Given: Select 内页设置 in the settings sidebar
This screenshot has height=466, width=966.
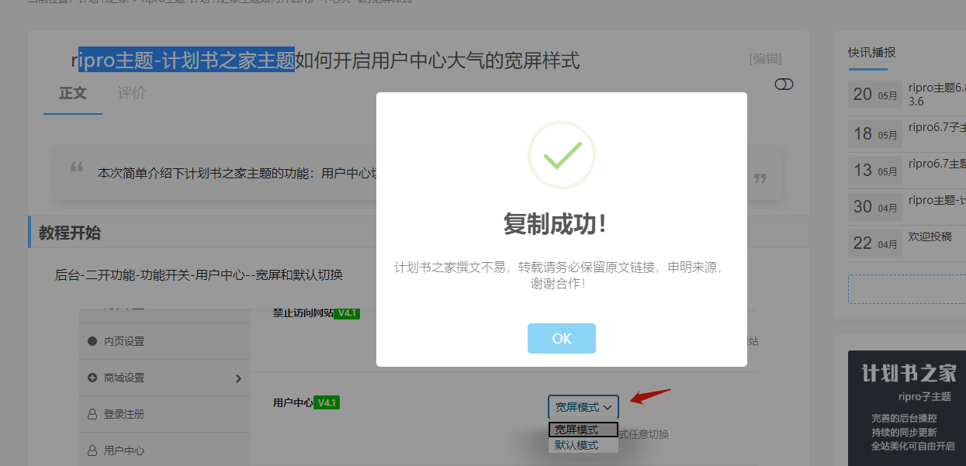Looking at the screenshot, I should pos(124,341).
